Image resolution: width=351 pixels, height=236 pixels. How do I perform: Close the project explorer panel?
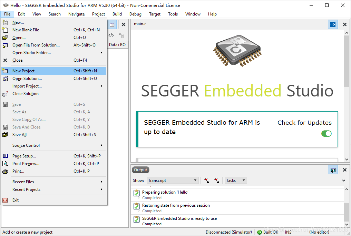point(124,24)
